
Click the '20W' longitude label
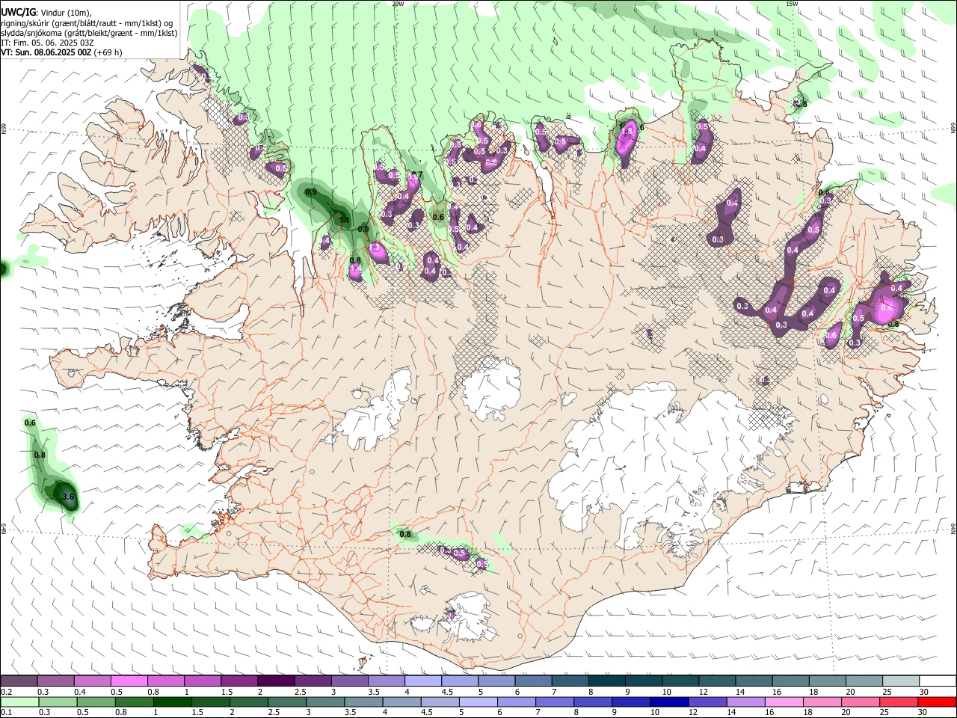click(x=398, y=4)
